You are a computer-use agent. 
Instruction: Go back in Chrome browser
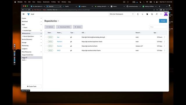(x=23, y=10)
